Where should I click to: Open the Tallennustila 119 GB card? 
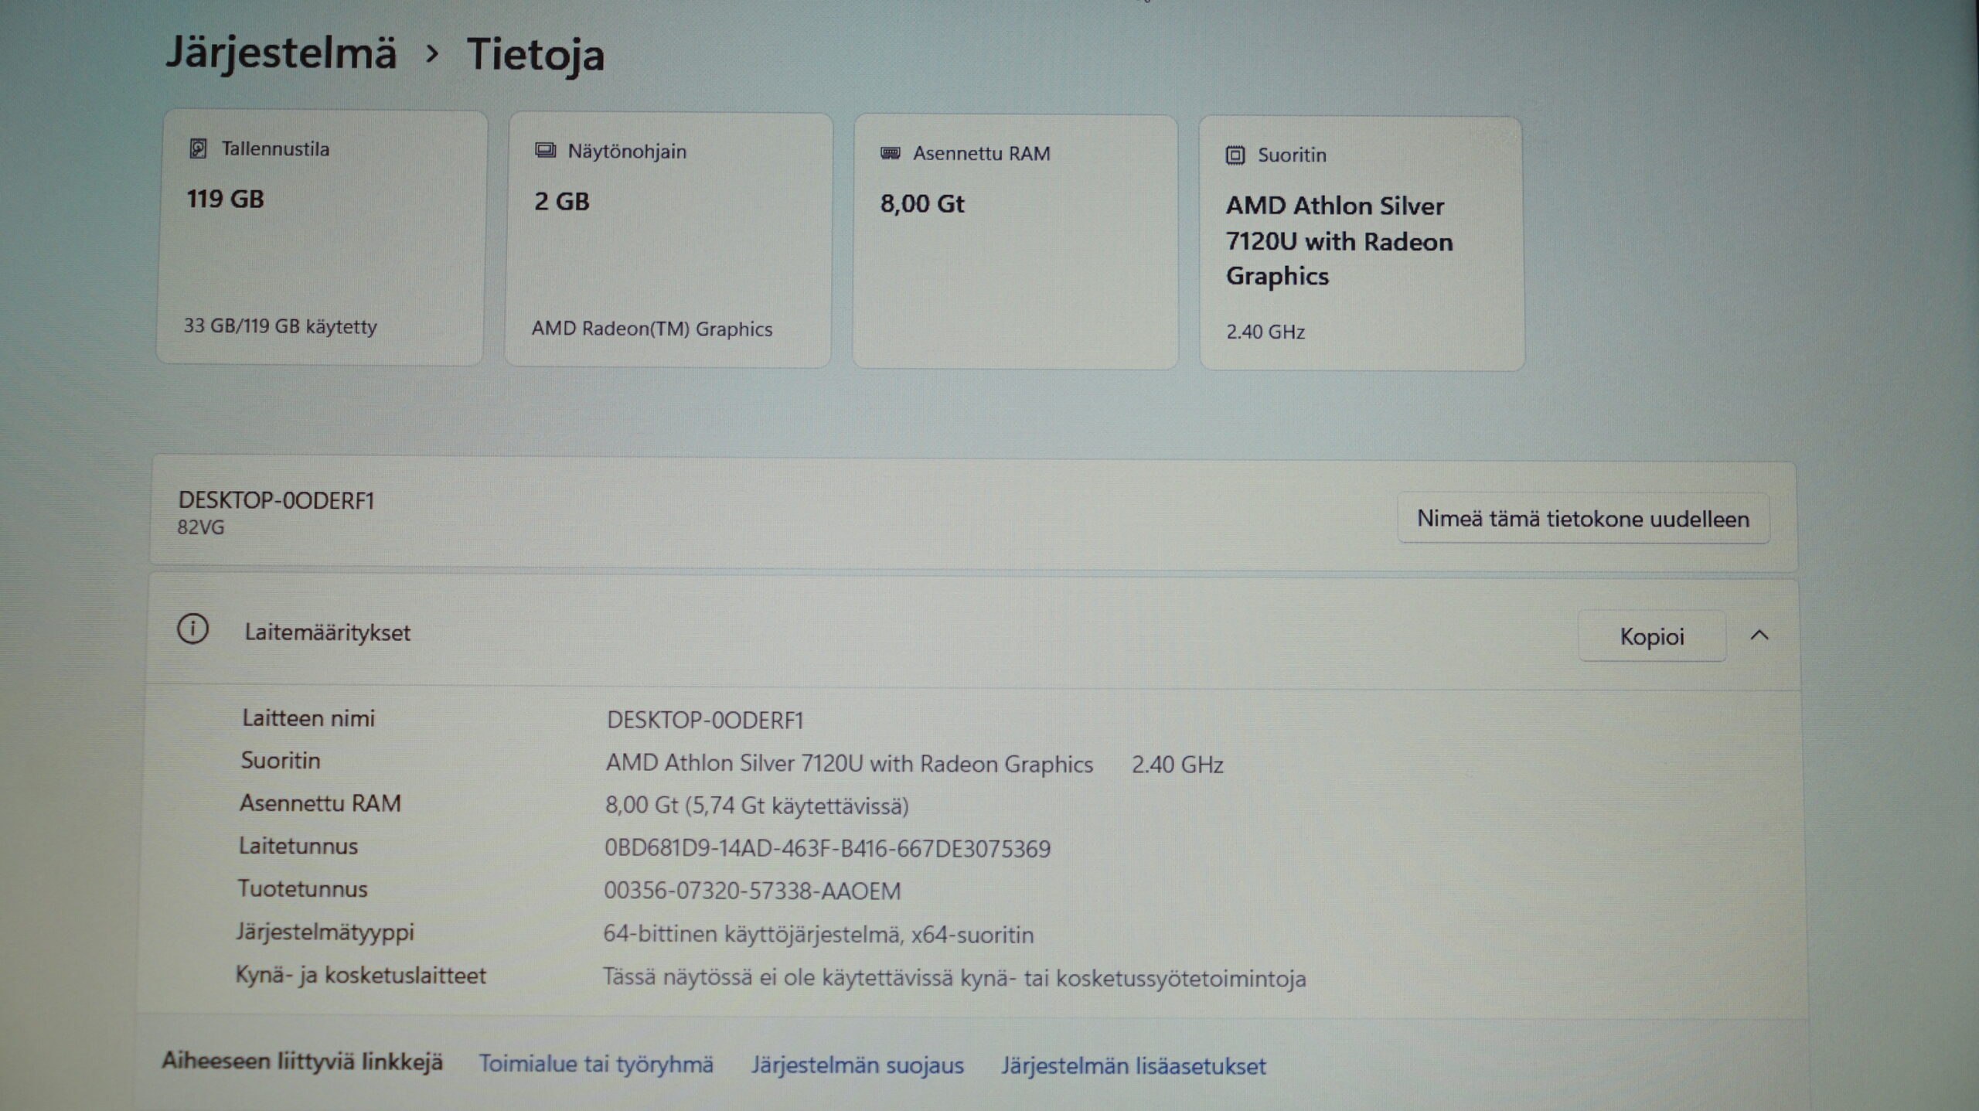[x=321, y=240]
